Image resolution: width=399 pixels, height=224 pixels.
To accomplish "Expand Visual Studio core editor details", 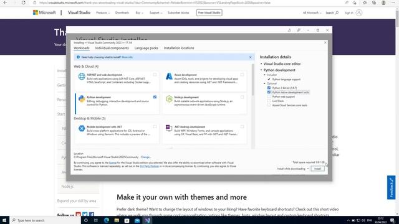I will point(261,63).
